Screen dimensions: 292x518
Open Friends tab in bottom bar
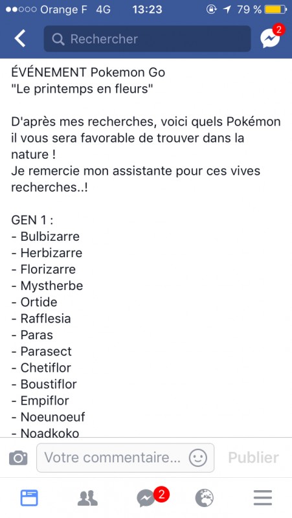point(87,498)
